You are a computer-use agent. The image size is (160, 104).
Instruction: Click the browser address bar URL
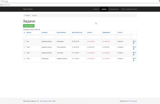pos(5,5)
